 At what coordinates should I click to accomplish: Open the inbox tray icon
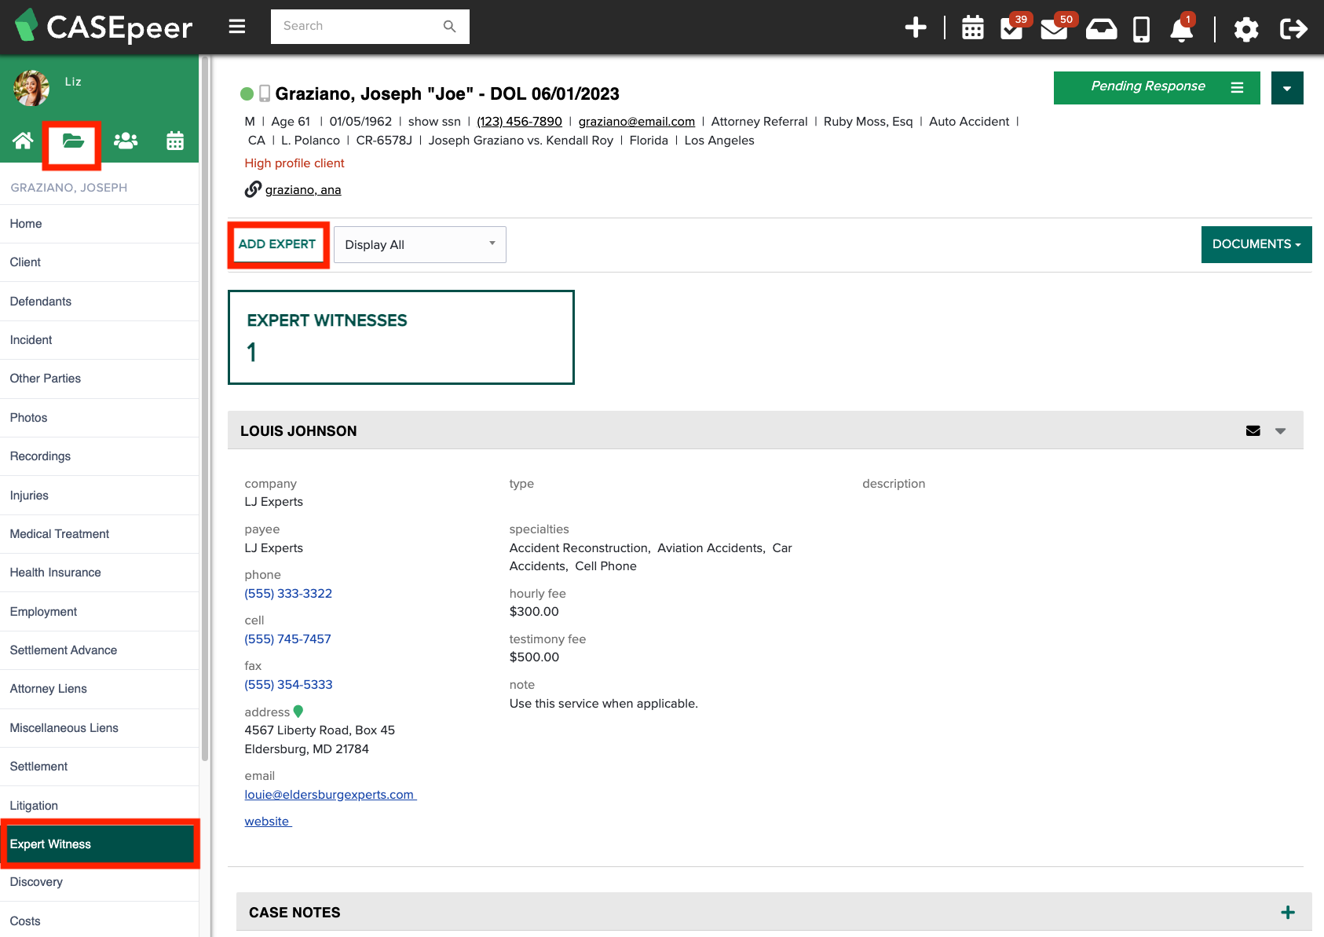1101,29
